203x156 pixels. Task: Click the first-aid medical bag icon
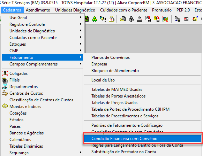pyautogui.click(x=112, y=19)
